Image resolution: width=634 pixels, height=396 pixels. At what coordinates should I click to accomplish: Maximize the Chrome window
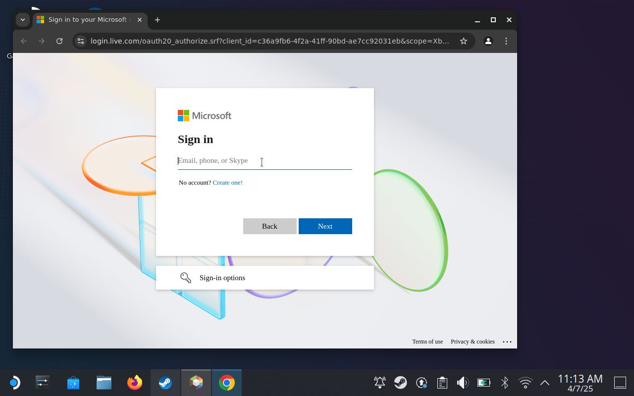click(493, 20)
